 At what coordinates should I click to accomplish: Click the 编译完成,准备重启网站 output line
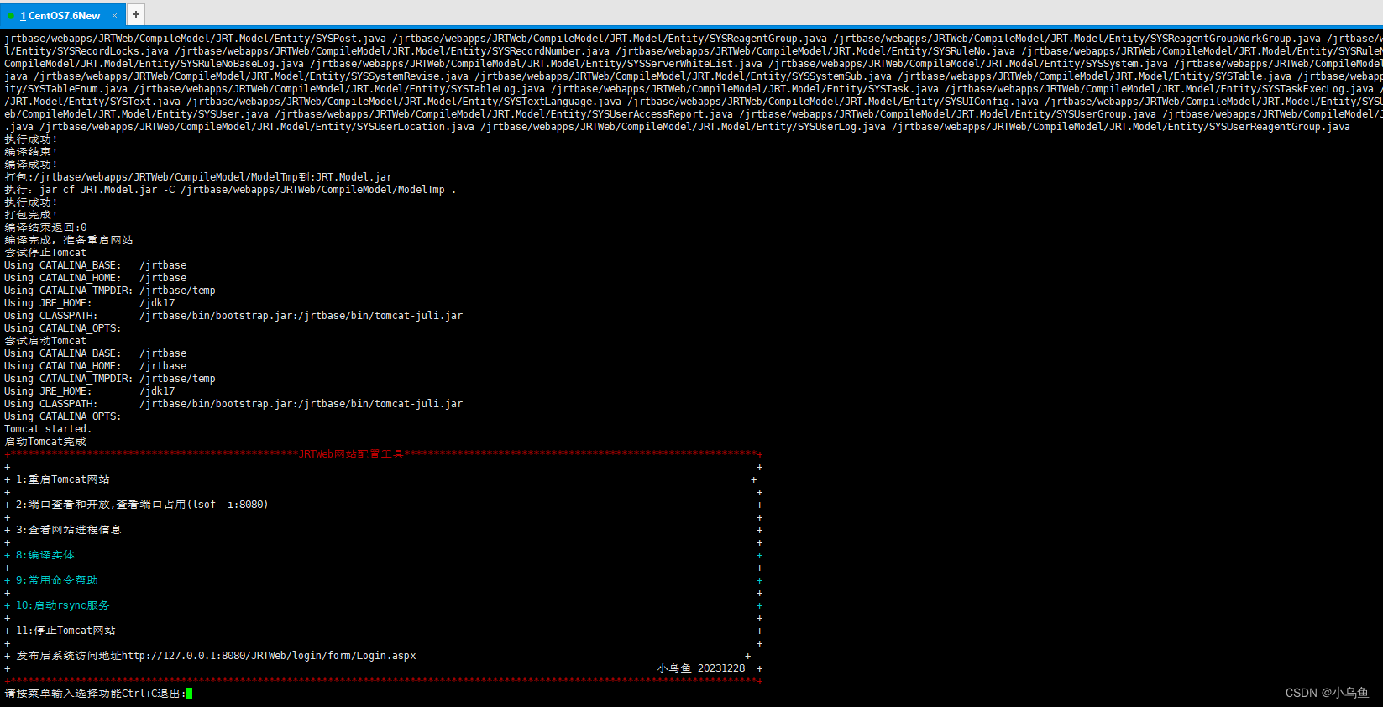[x=69, y=240]
